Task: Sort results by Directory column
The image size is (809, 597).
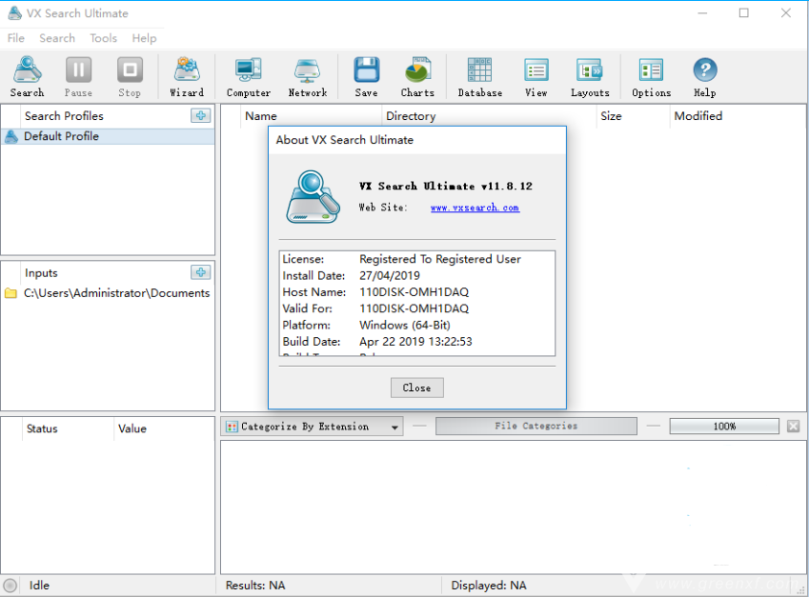Action: tap(411, 116)
